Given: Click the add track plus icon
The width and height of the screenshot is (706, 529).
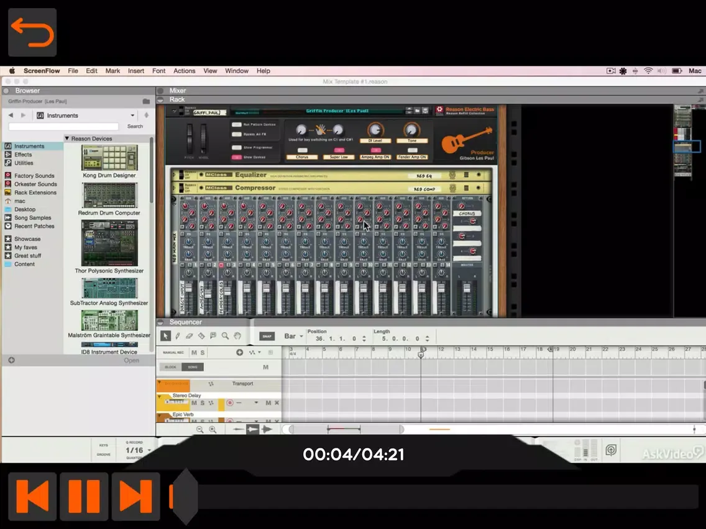Looking at the screenshot, I should [x=239, y=353].
